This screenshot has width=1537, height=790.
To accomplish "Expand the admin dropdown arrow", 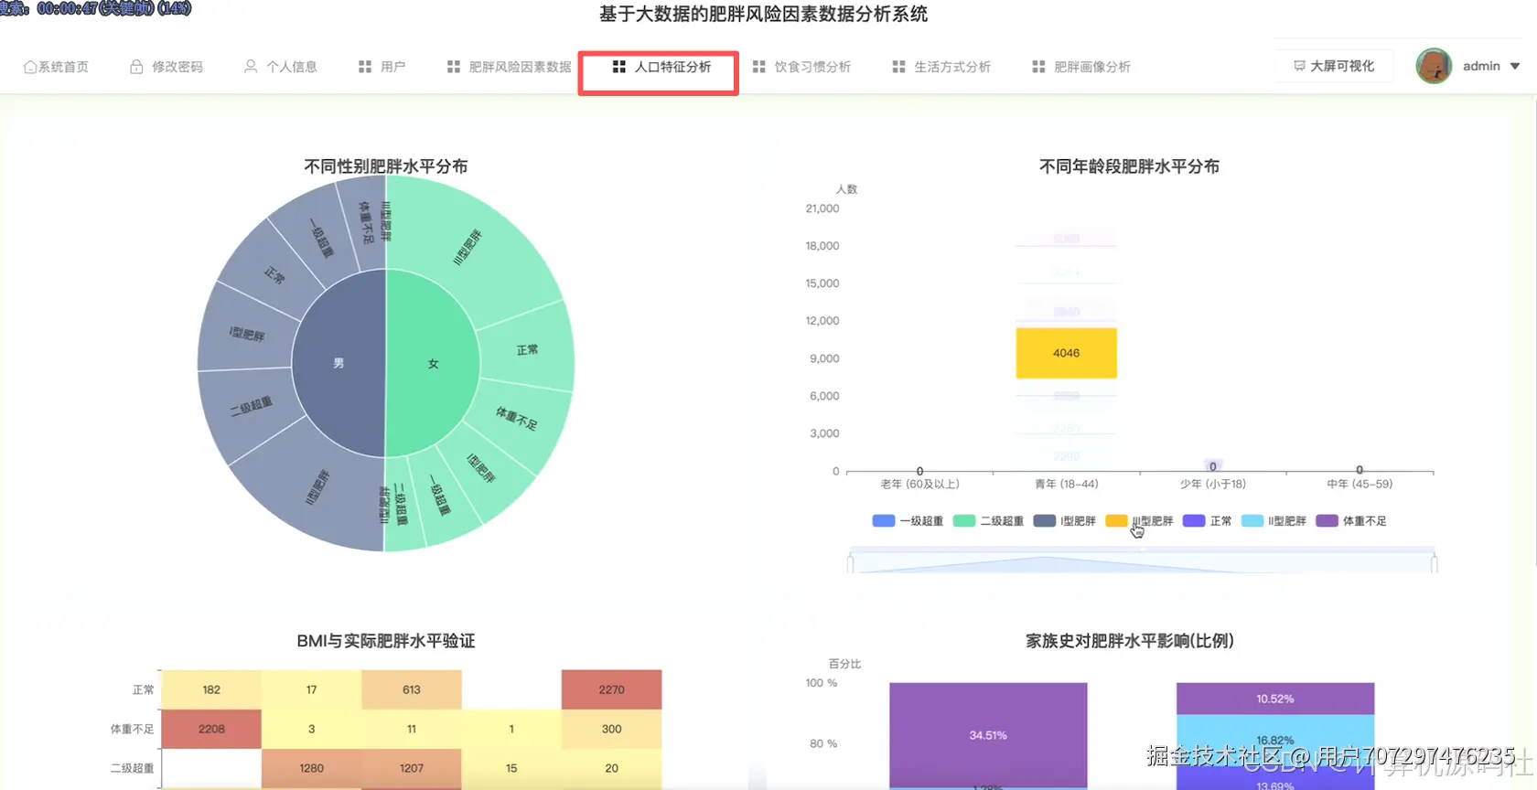I will [1515, 66].
